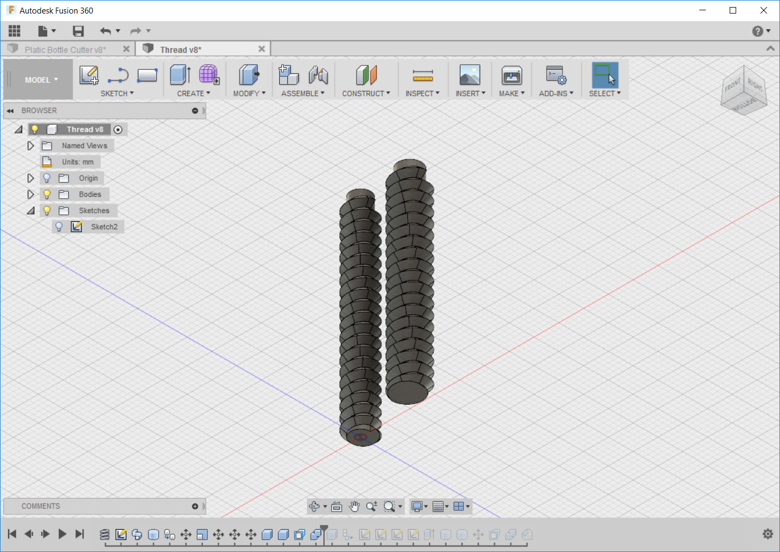Open the INSPECT menu

pyautogui.click(x=423, y=94)
